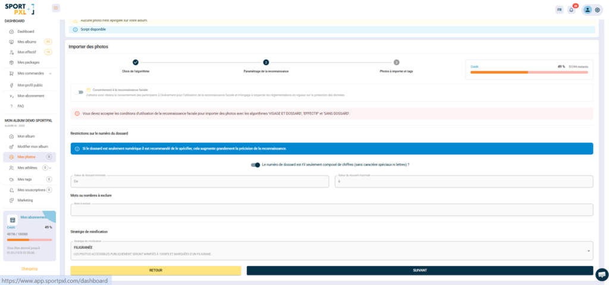Expand the Mes commandes submenu
This screenshot has width=609, height=285.
click(50, 74)
